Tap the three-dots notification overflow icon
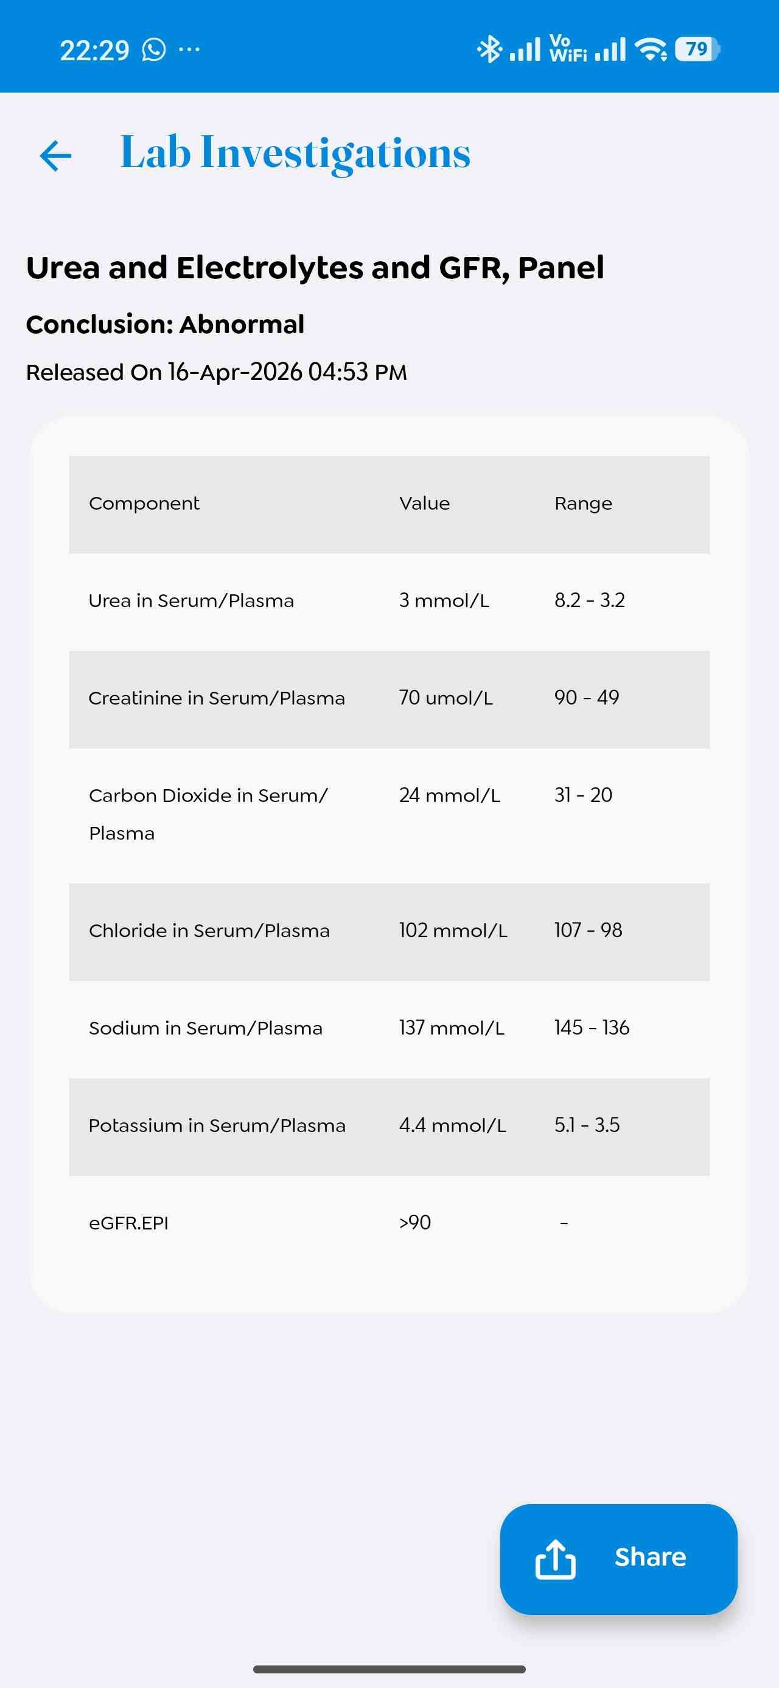Screen dimensions: 779x1688 pos(189,50)
